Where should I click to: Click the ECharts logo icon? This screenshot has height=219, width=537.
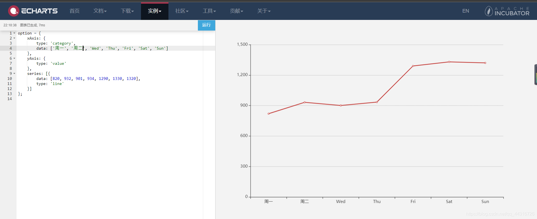click(13, 11)
